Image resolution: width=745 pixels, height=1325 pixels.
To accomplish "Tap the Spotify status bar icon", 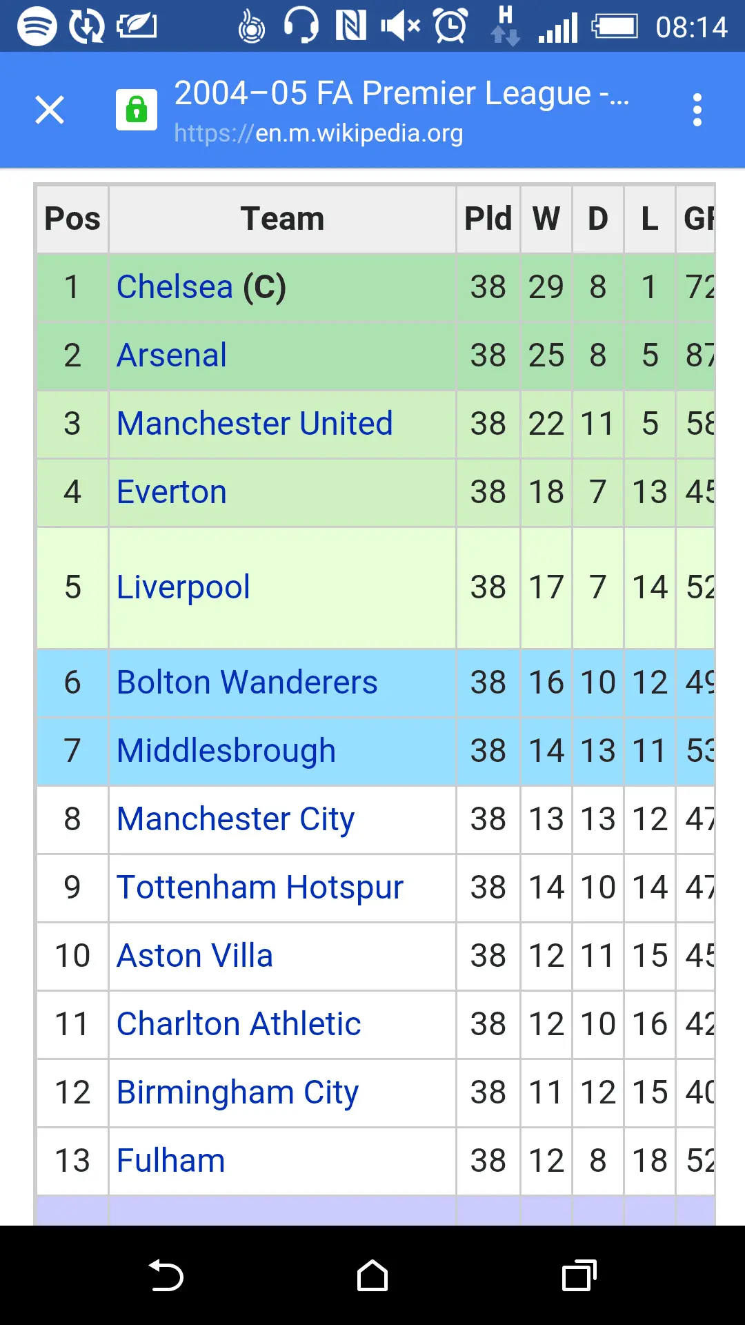I will coord(37,27).
